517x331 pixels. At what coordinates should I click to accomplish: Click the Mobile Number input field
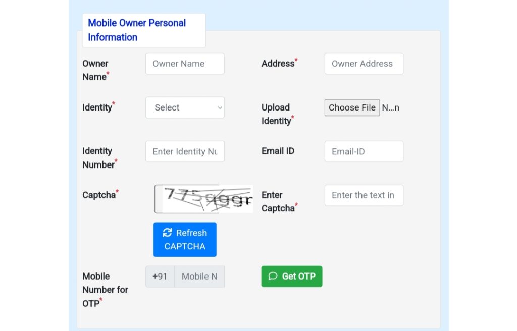199,277
